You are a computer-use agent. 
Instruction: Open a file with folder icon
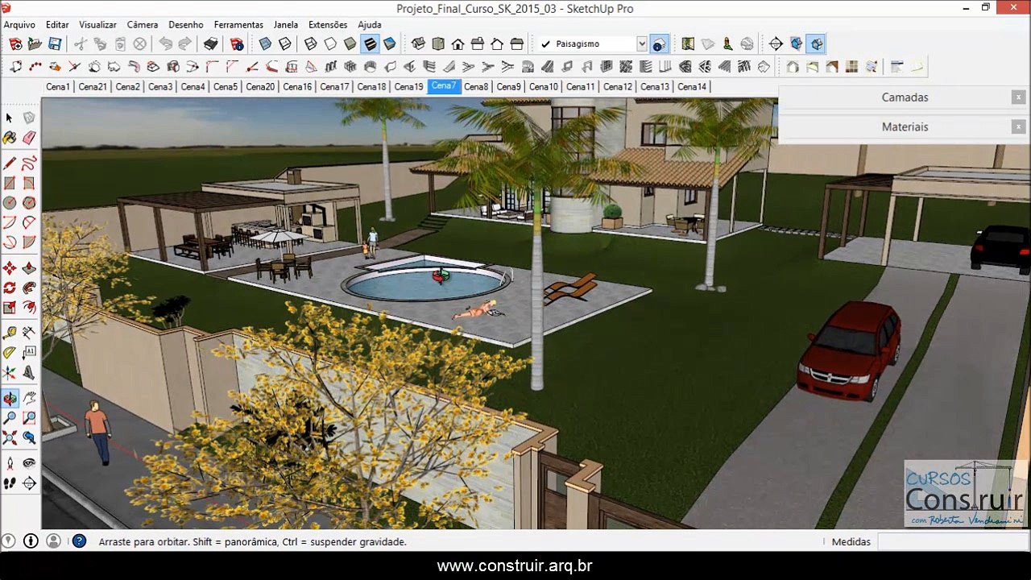[35, 43]
